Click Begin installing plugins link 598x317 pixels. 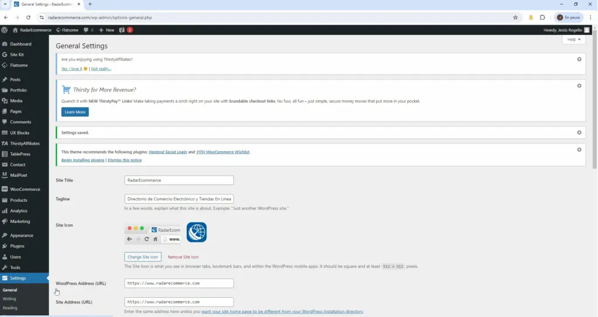83,160
